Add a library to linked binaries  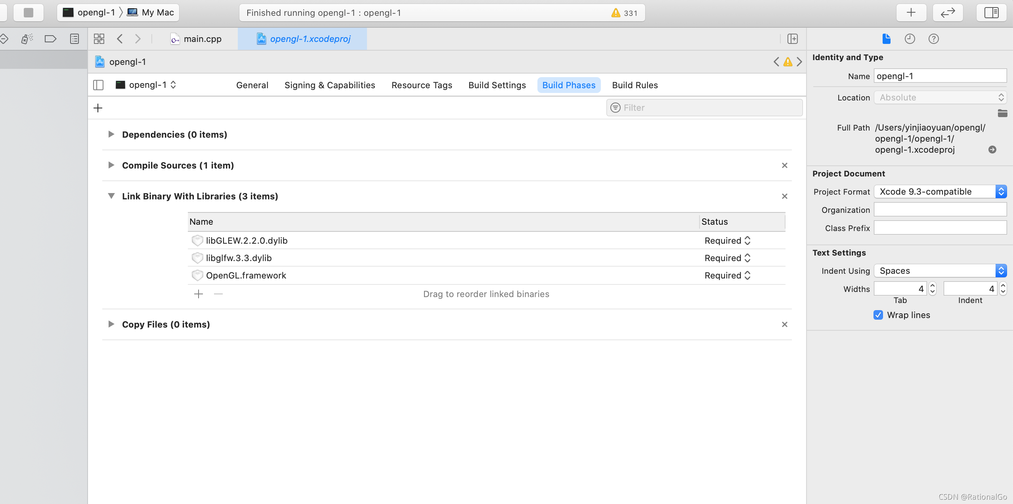pos(199,294)
